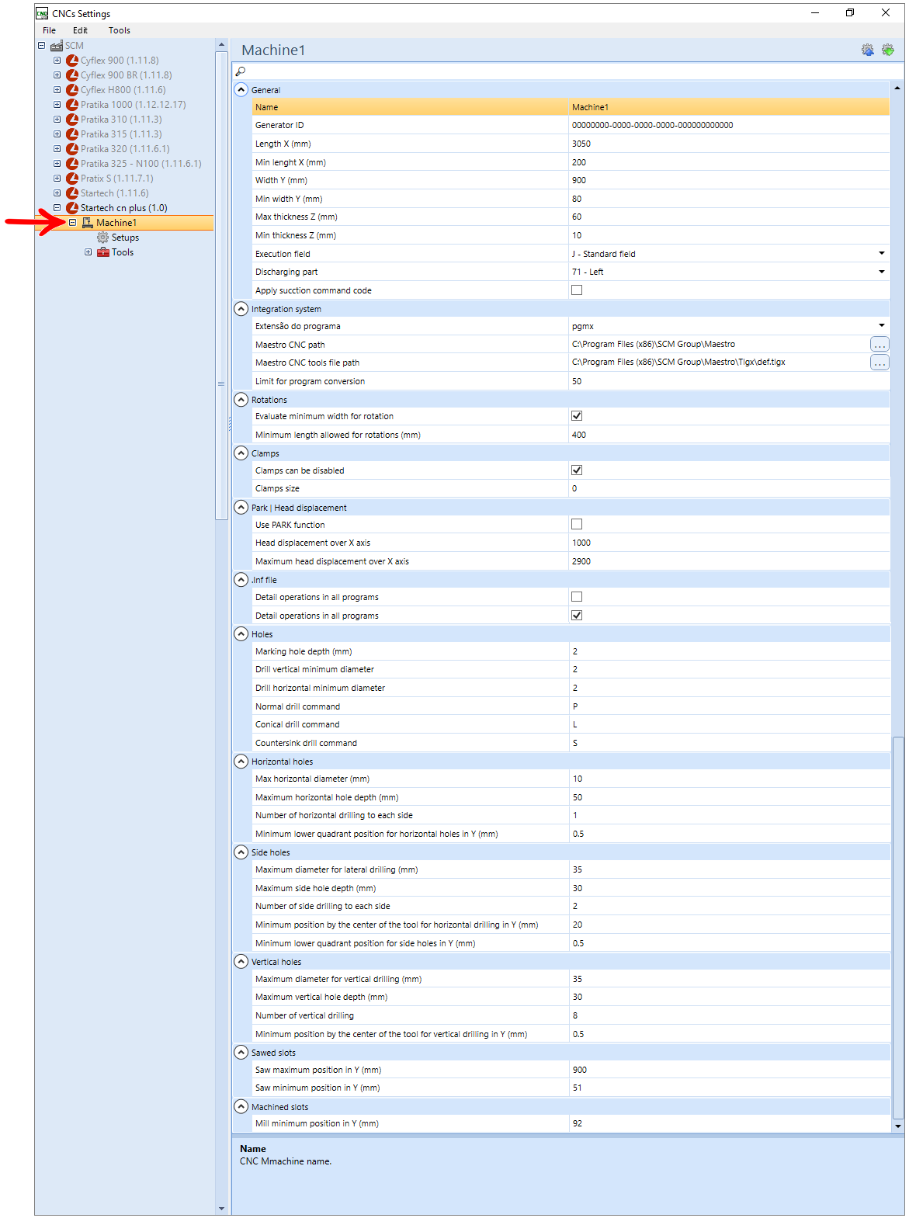Screen dimensions: 909x1218
Task: Collapse the Startech cn plus tree node
Action: point(57,208)
